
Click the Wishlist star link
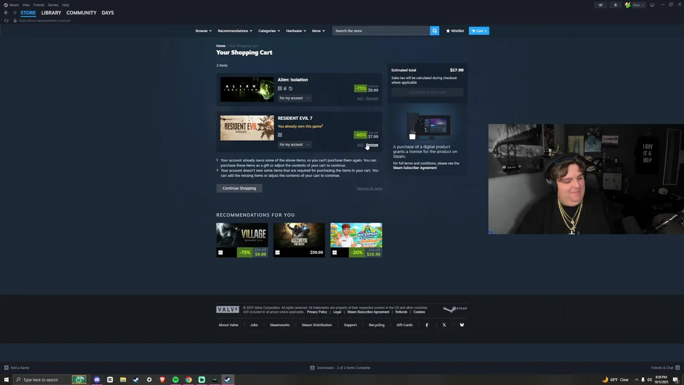tap(455, 30)
